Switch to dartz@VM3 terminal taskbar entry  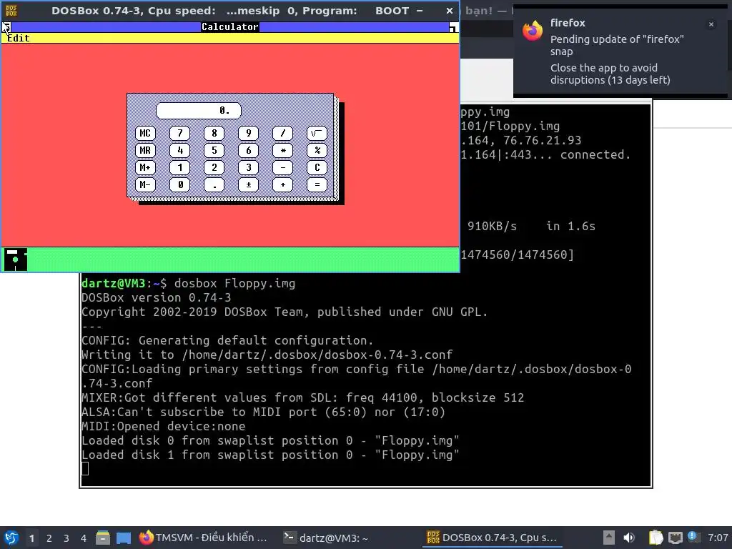326,538
